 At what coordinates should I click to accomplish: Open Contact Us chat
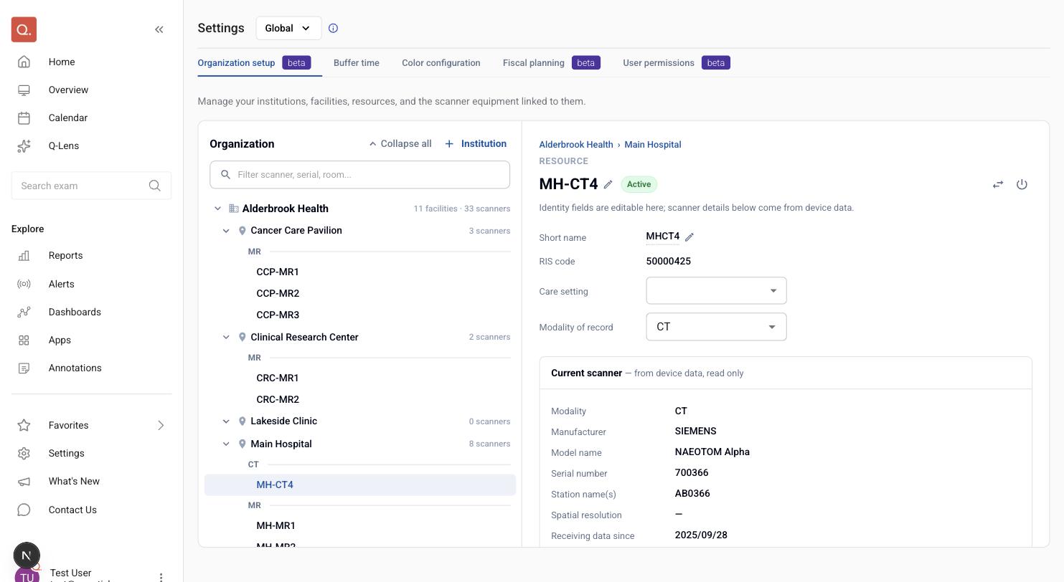pos(72,510)
